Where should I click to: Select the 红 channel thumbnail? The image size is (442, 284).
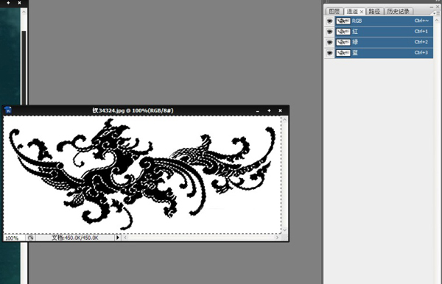pos(343,32)
